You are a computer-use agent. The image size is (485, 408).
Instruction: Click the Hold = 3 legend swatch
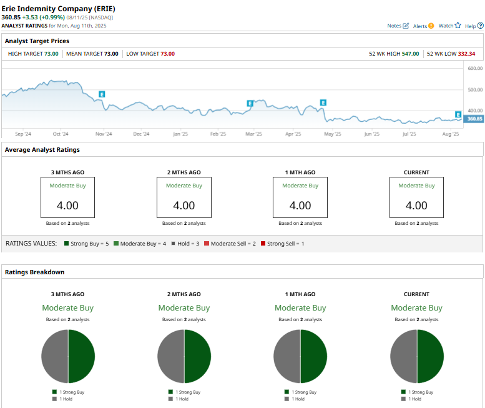click(x=174, y=243)
